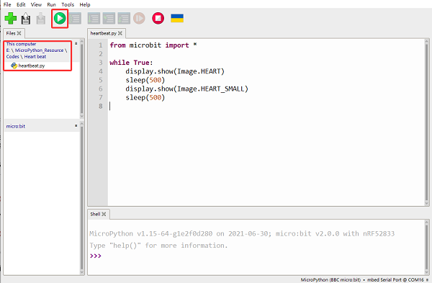Click the Resume debugging toolbar icon
This screenshot has width=432, height=283.
pyautogui.click(x=139, y=19)
